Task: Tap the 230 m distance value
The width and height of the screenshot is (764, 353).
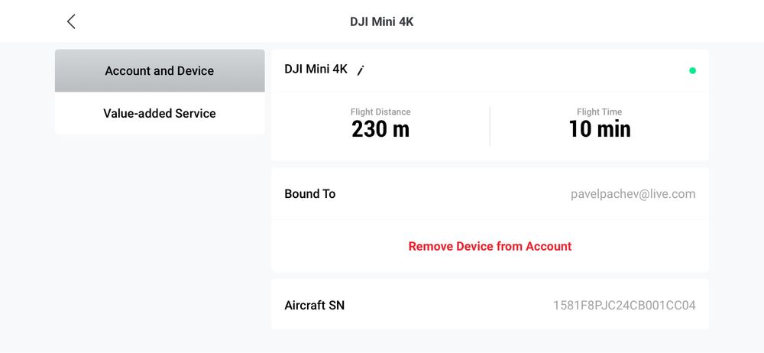Action: tap(380, 130)
